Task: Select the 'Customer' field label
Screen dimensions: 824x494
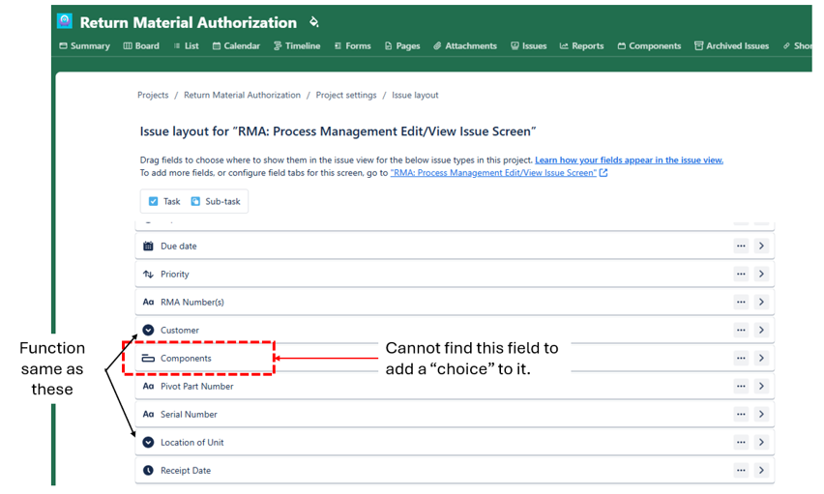Action: (x=180, y=331)
